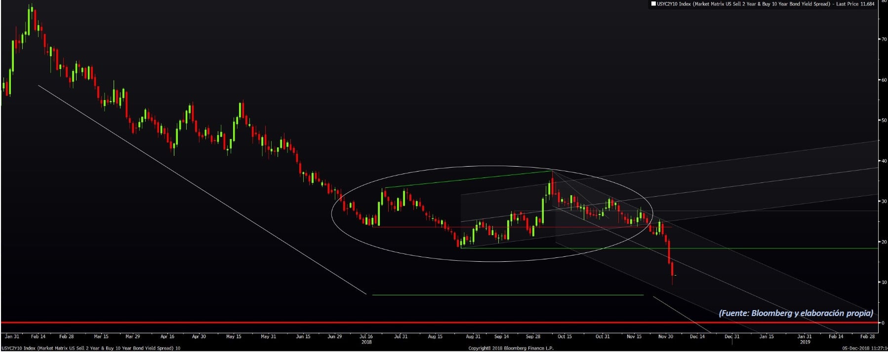
Task: Click the 'Oct 15' date axis label
Action: click(565, 336)
